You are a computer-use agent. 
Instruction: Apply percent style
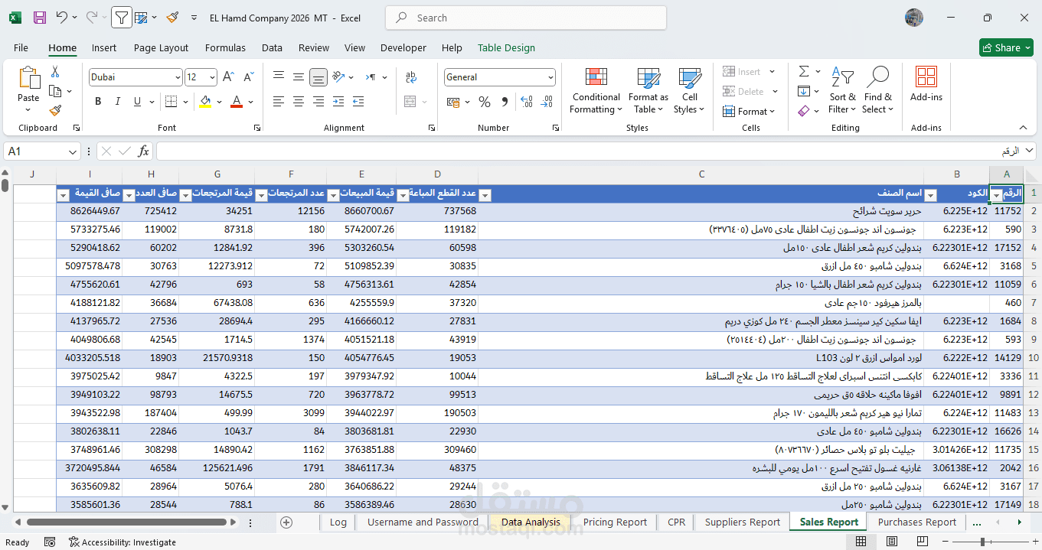(485, 102)
